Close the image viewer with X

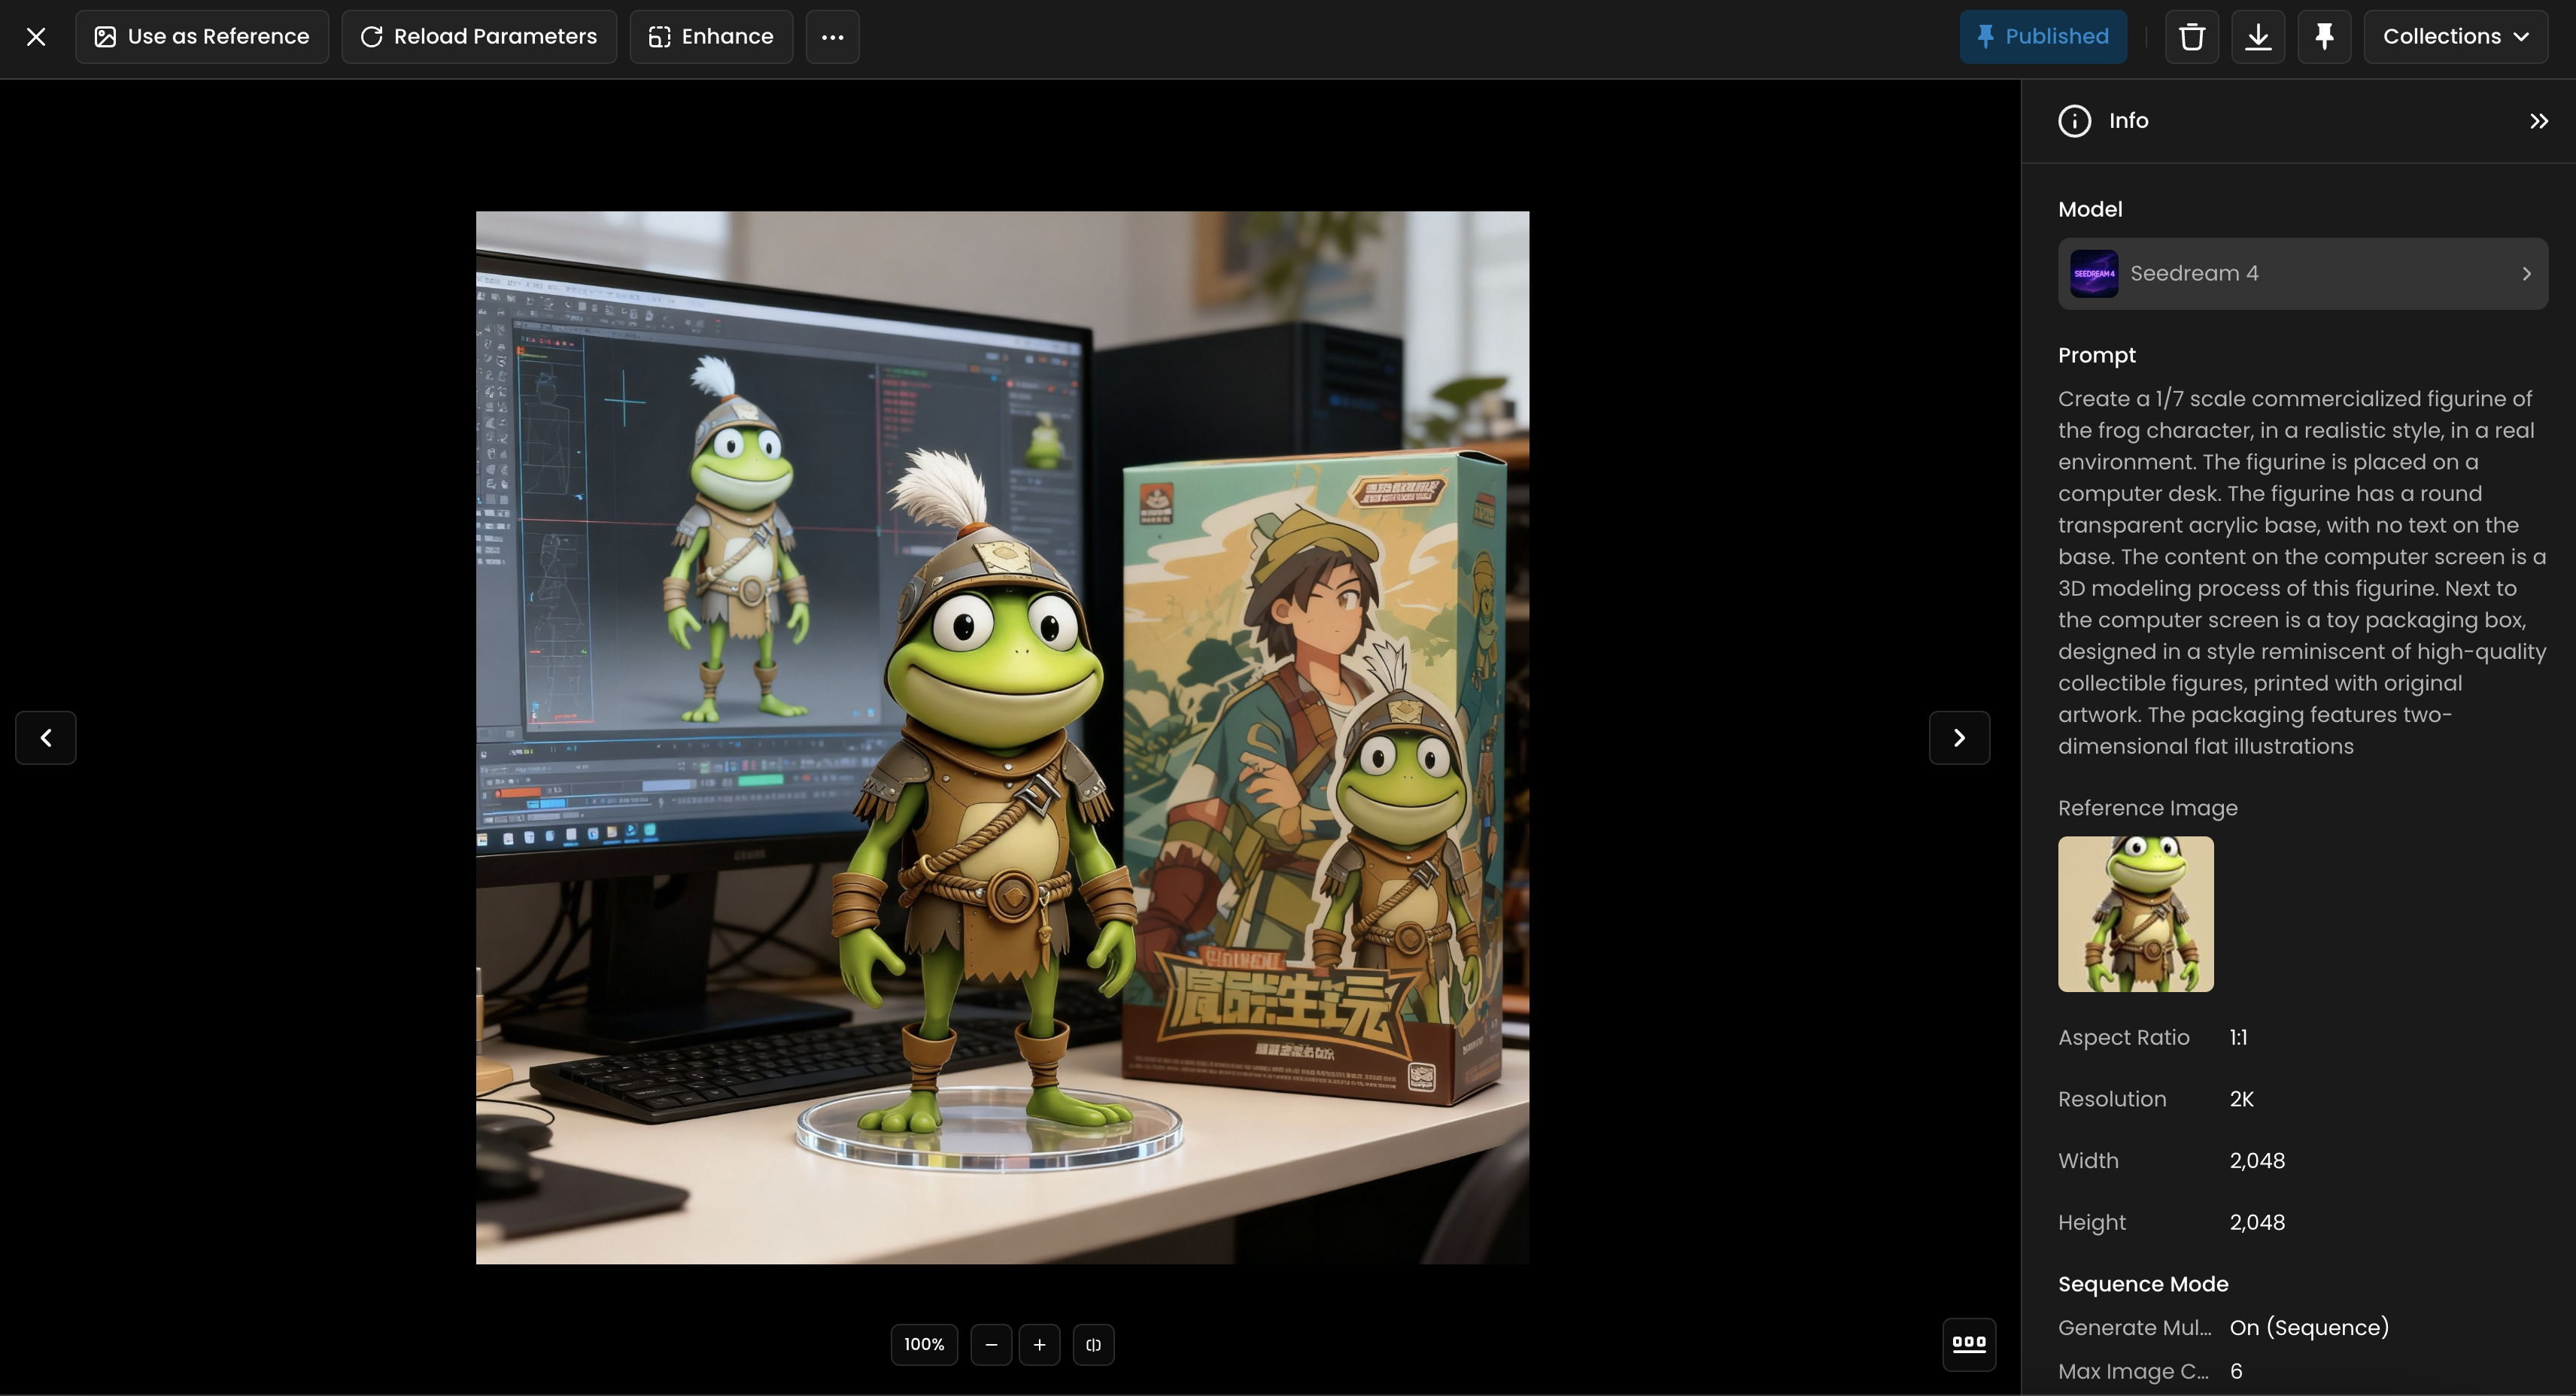coord(36,37)
